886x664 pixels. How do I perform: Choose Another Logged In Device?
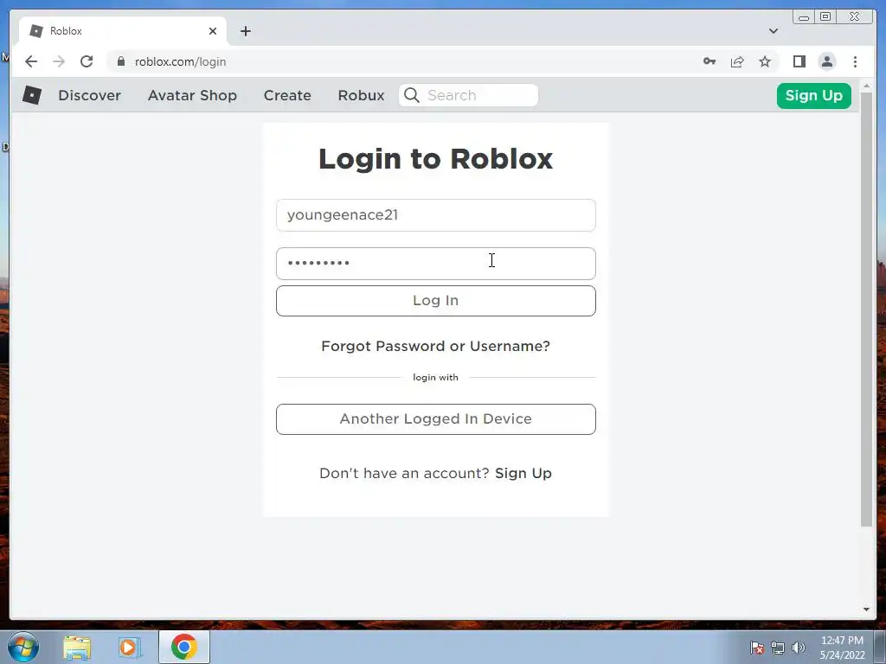pyautogui.click(x=436, y=419)
